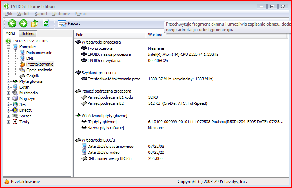Viewport: 292px width, 188px height.
Task: Select the DMI tree entry
Action: pyautogui.click(x=30, y=58)
